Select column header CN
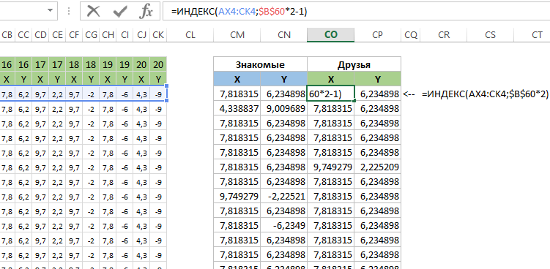Viewport: 550px width, 269px height. tap(284, 34)
